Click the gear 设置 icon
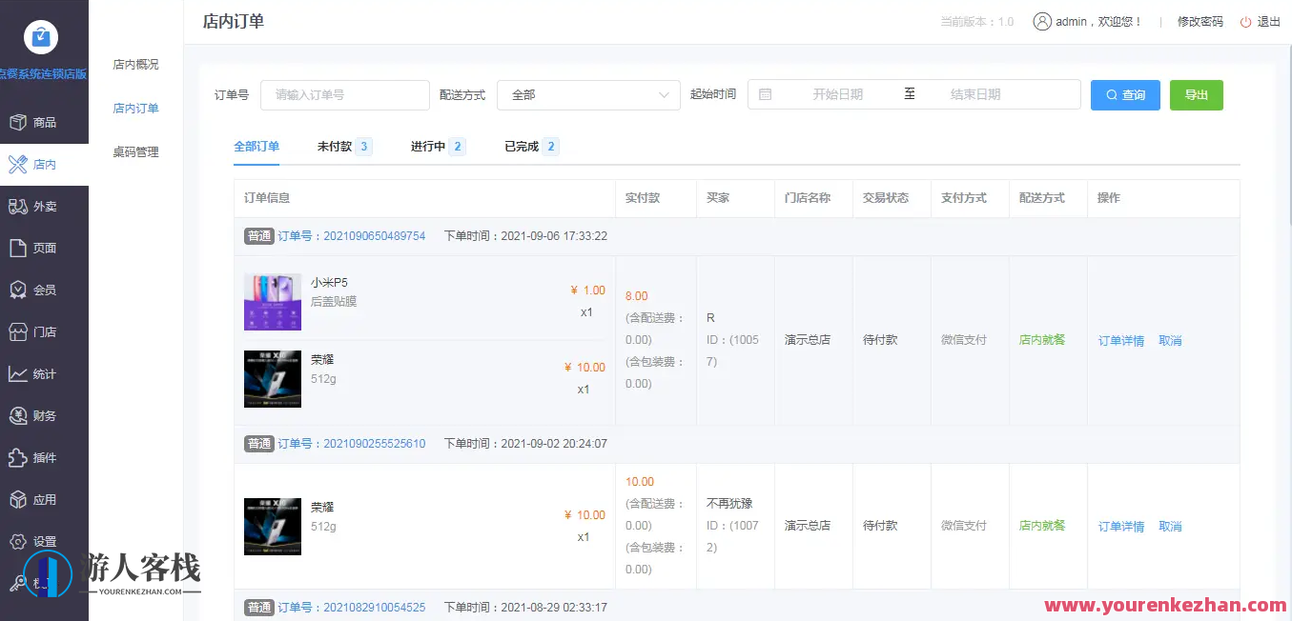This screenshot has width=1292, height=621. click(17, 541)
